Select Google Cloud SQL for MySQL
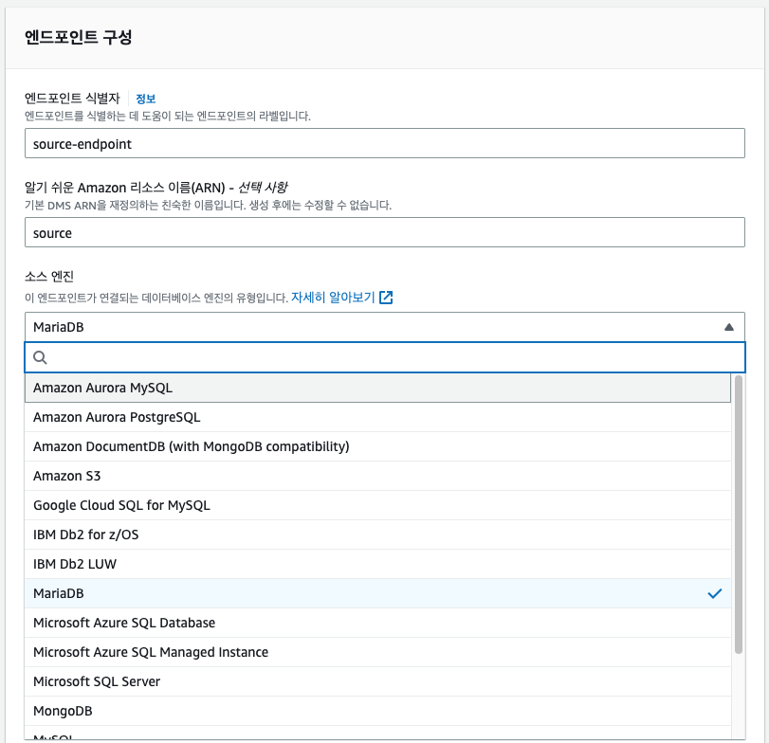The height and width of the screenshot is (743, 769). pyautogui.click(x=377, y=505)
